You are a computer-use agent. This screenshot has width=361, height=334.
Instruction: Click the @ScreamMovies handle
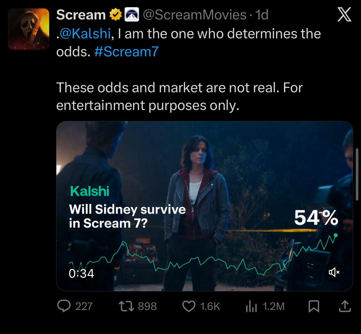click(x=194, y=15)
